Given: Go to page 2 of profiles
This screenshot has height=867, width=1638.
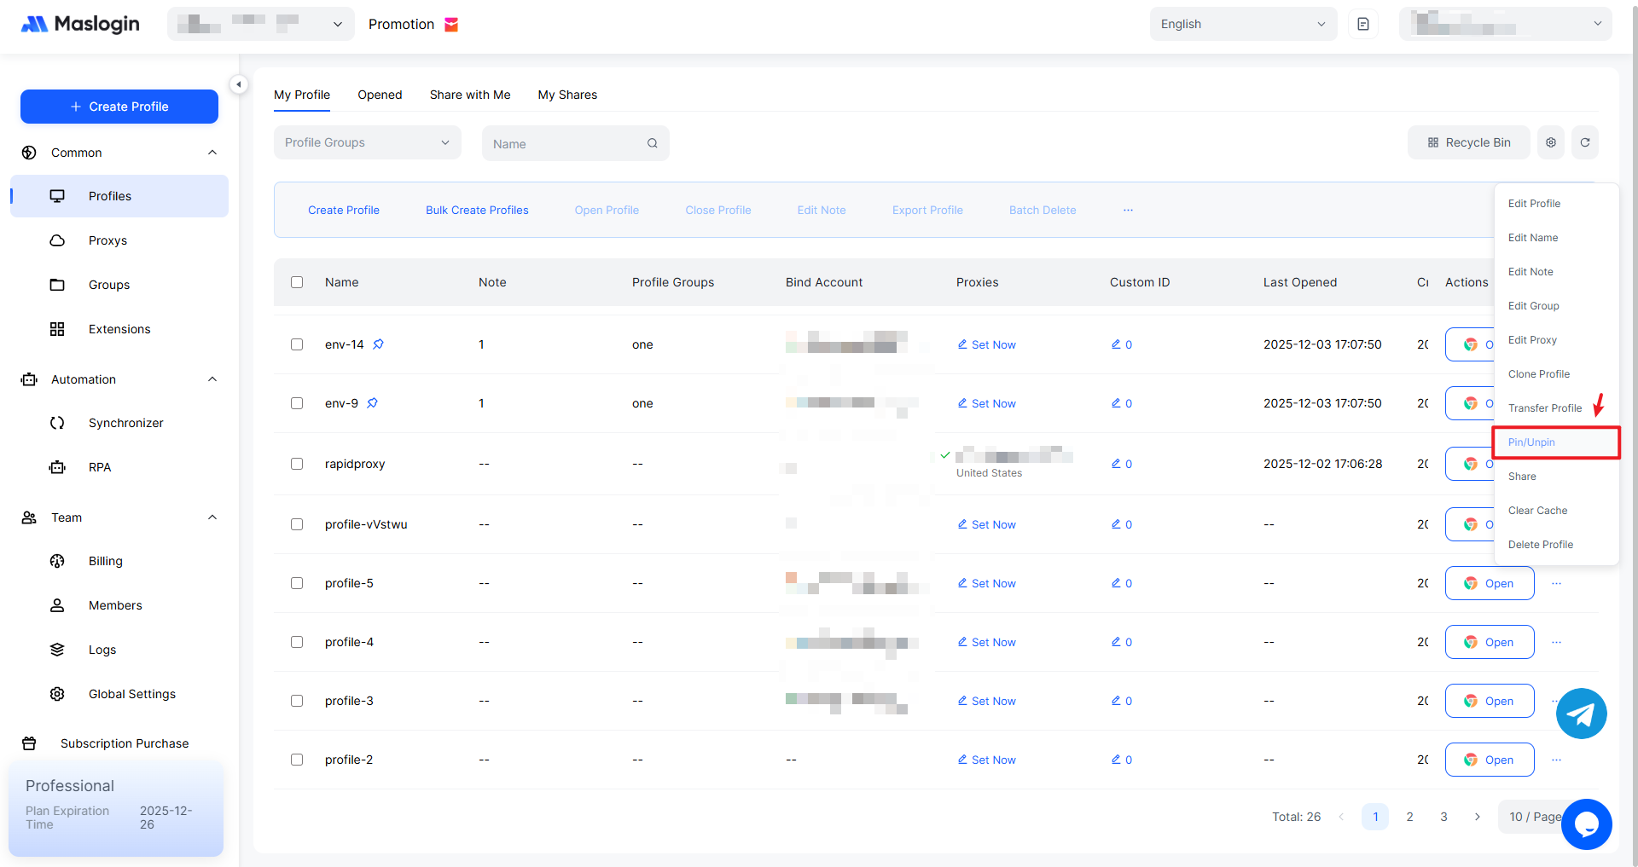Looking at the screenshot, I should click(1409, 817).
